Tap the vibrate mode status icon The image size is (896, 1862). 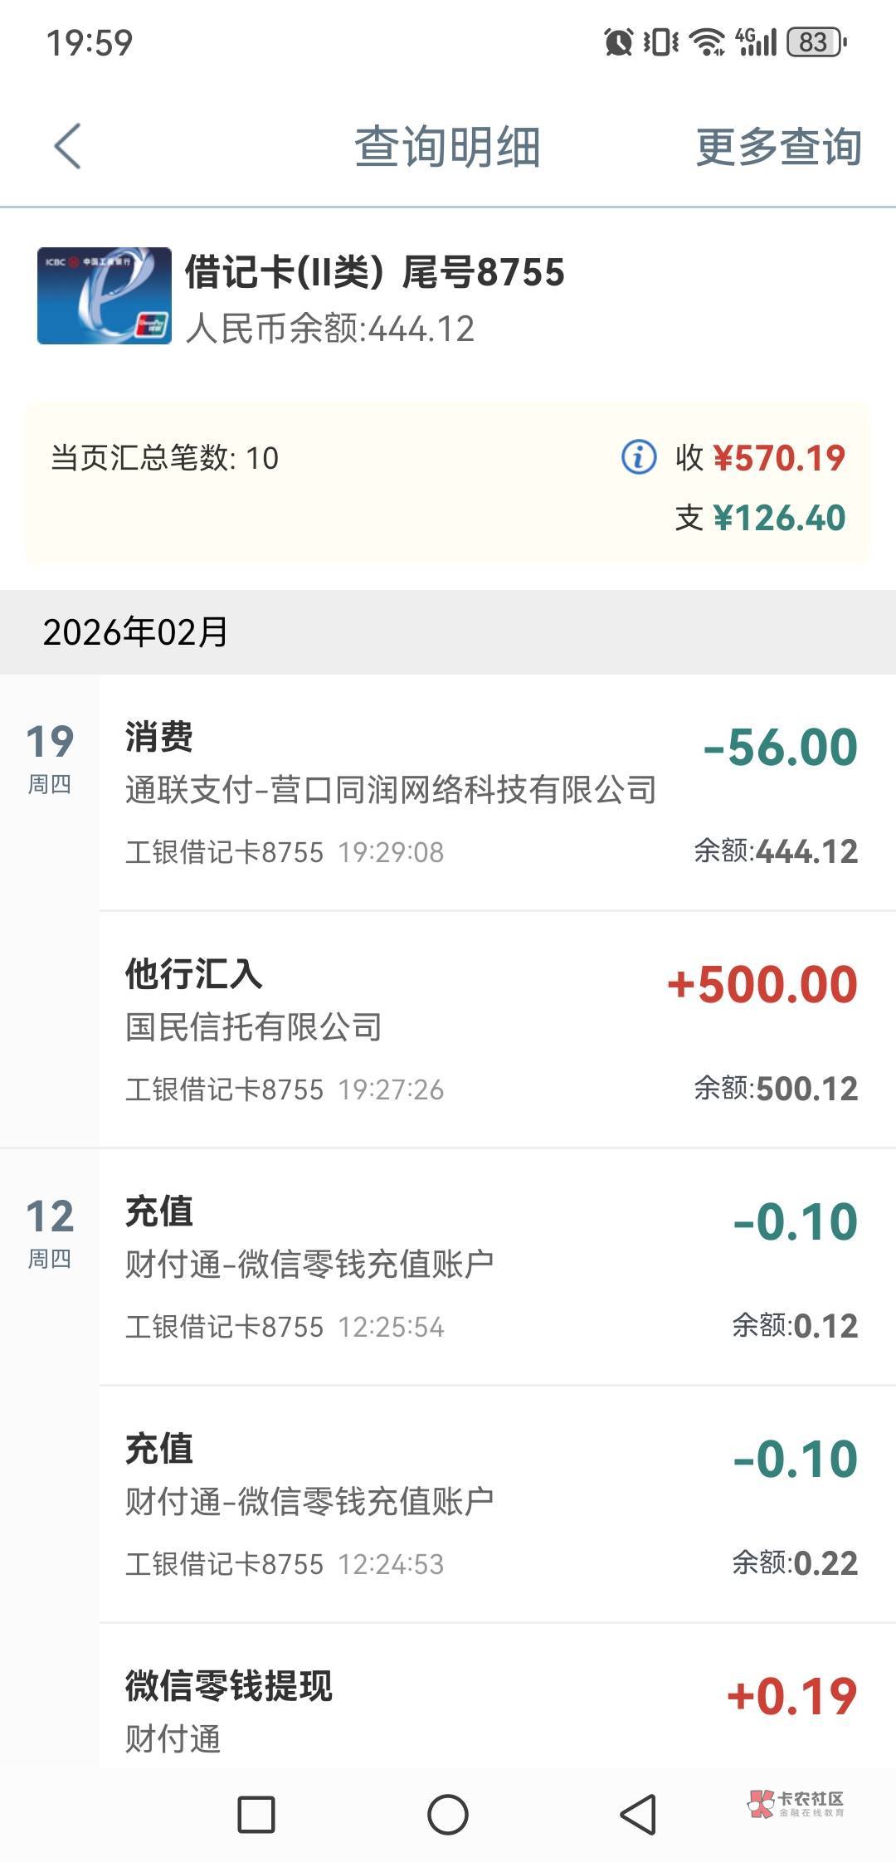pos(661,41)
